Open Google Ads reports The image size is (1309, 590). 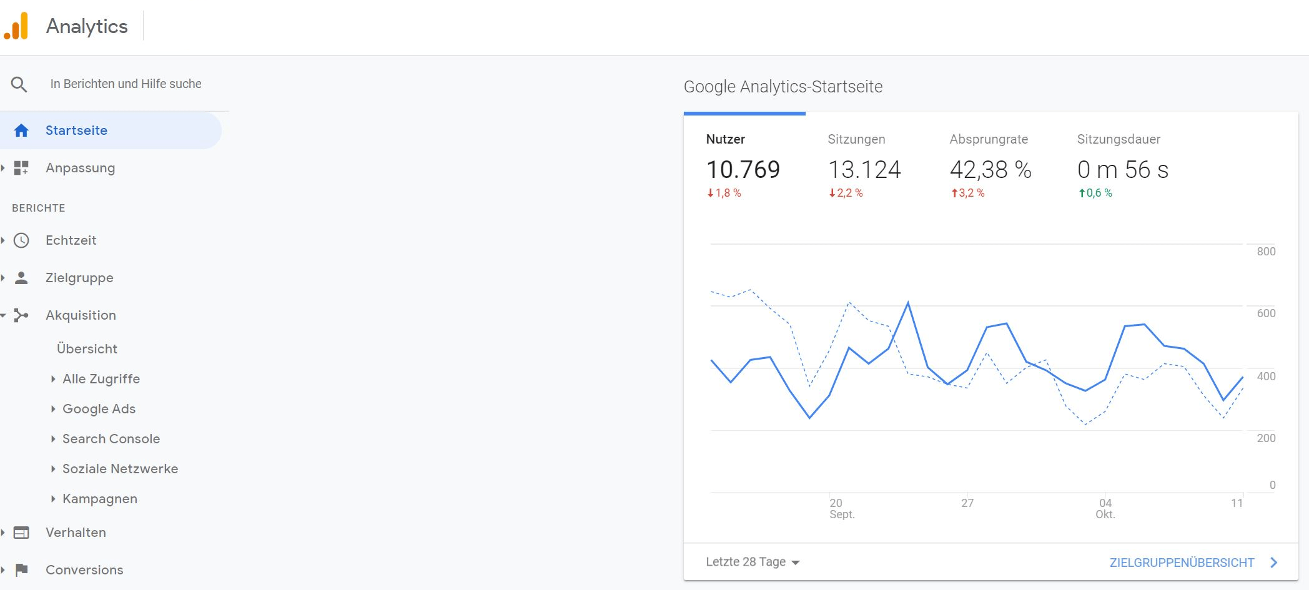pyautogui.click(x=99, y=409)
